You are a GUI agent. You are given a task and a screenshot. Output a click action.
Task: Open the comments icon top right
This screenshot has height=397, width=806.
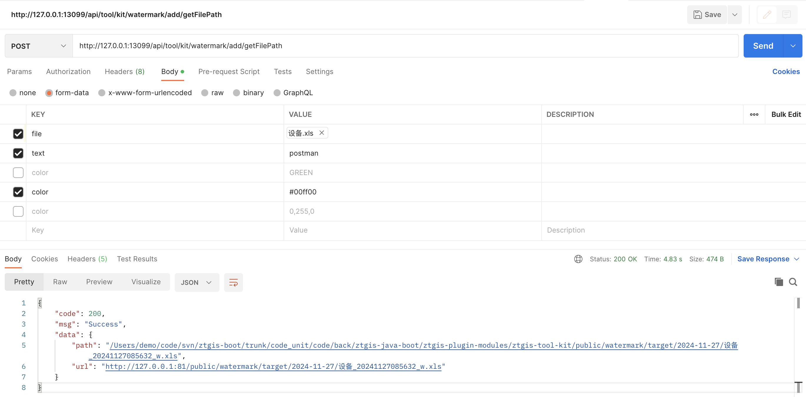[x=787, y=14]
